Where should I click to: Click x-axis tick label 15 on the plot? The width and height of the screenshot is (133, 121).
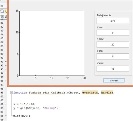[x=68, y=78]
